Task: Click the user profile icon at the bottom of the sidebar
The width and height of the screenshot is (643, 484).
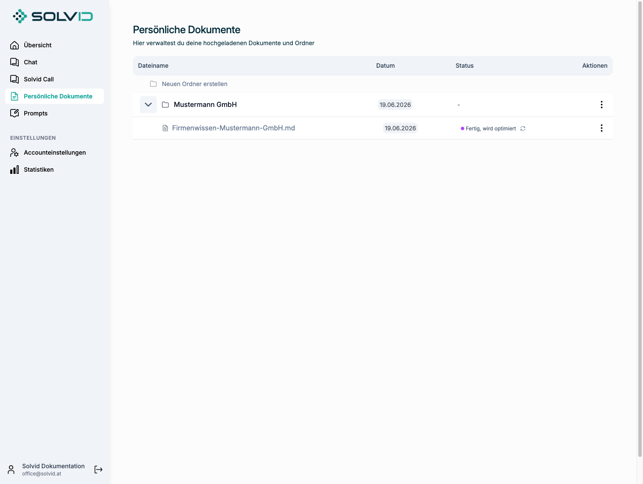Action: [12, 470]
